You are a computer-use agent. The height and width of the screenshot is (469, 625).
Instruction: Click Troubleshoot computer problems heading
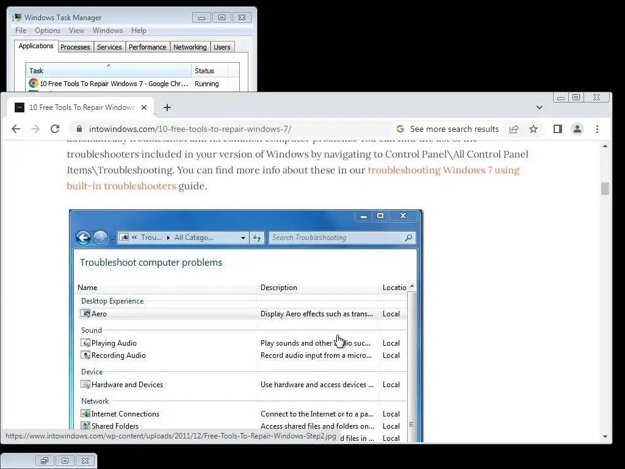pyautogui.click(x=151, y=263)
